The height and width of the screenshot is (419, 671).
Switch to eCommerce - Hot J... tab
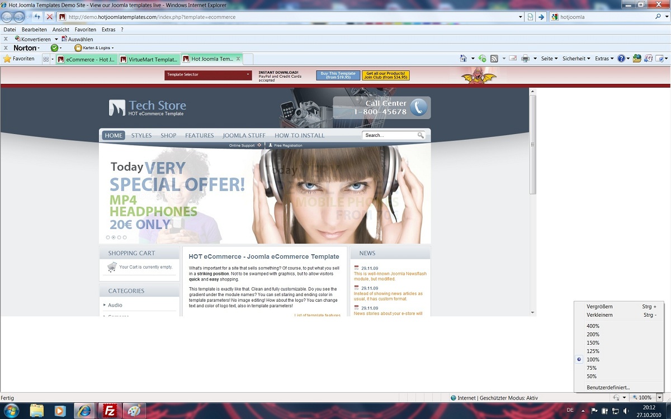pyautogui.click(x=87, y=59)
